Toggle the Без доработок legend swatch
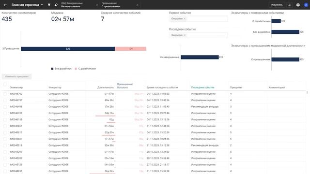This screenshot has height=174, width=310. (52, 69)
